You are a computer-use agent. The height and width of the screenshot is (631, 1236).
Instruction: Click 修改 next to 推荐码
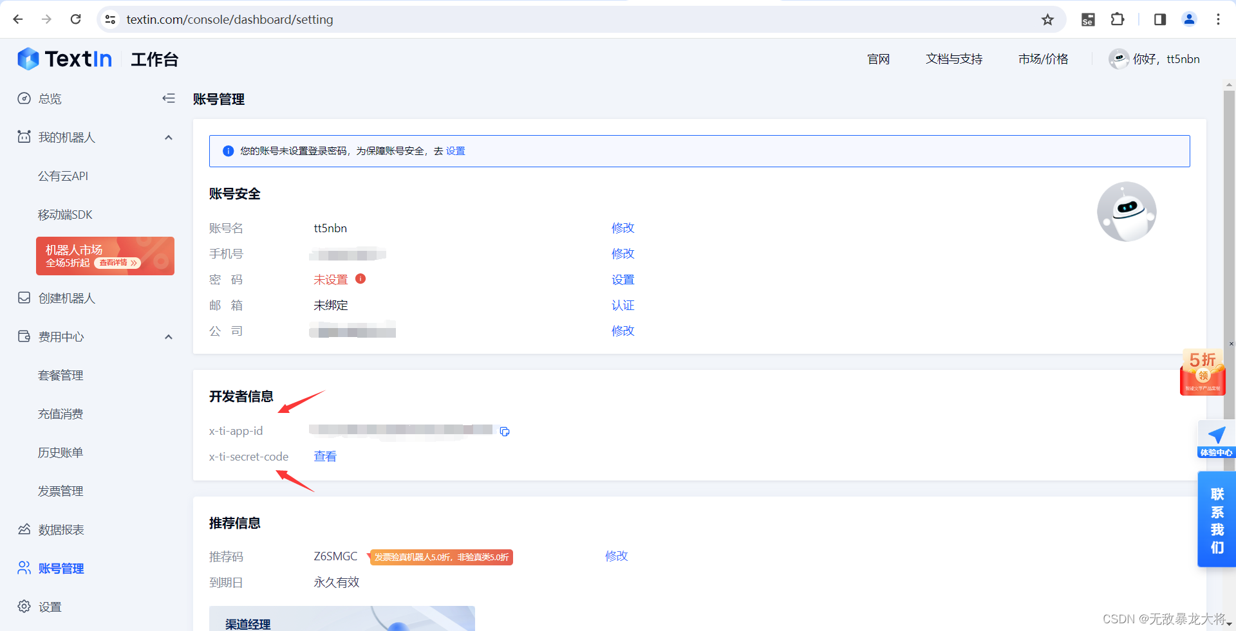point(616,556)
